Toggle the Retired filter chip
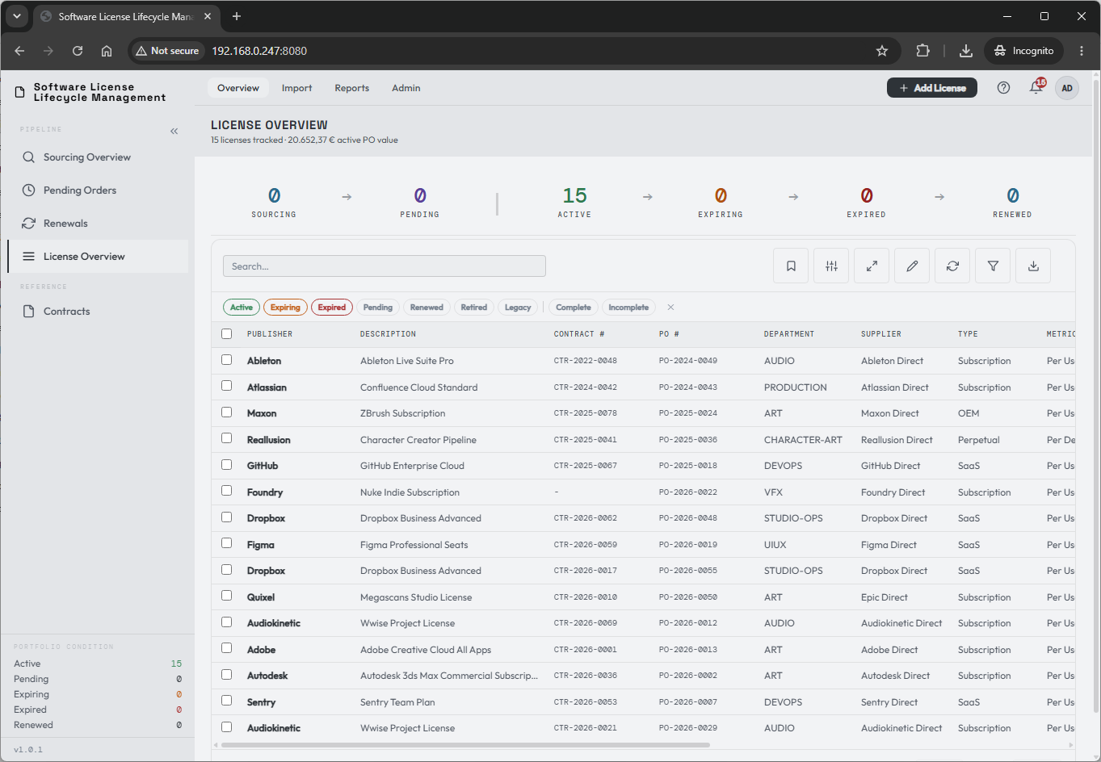The height and width of the screenshot is (762, 1101). pos(474,308)
